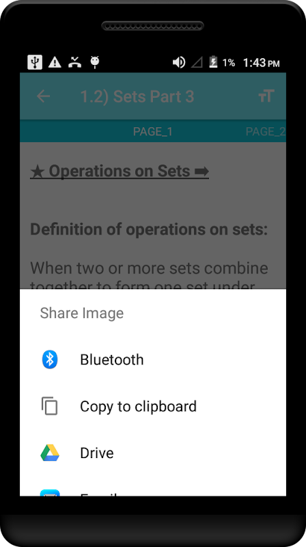Tap the warning triangle status icon
The height and width of the screenshot is (547, 306).
click(55, 62)
